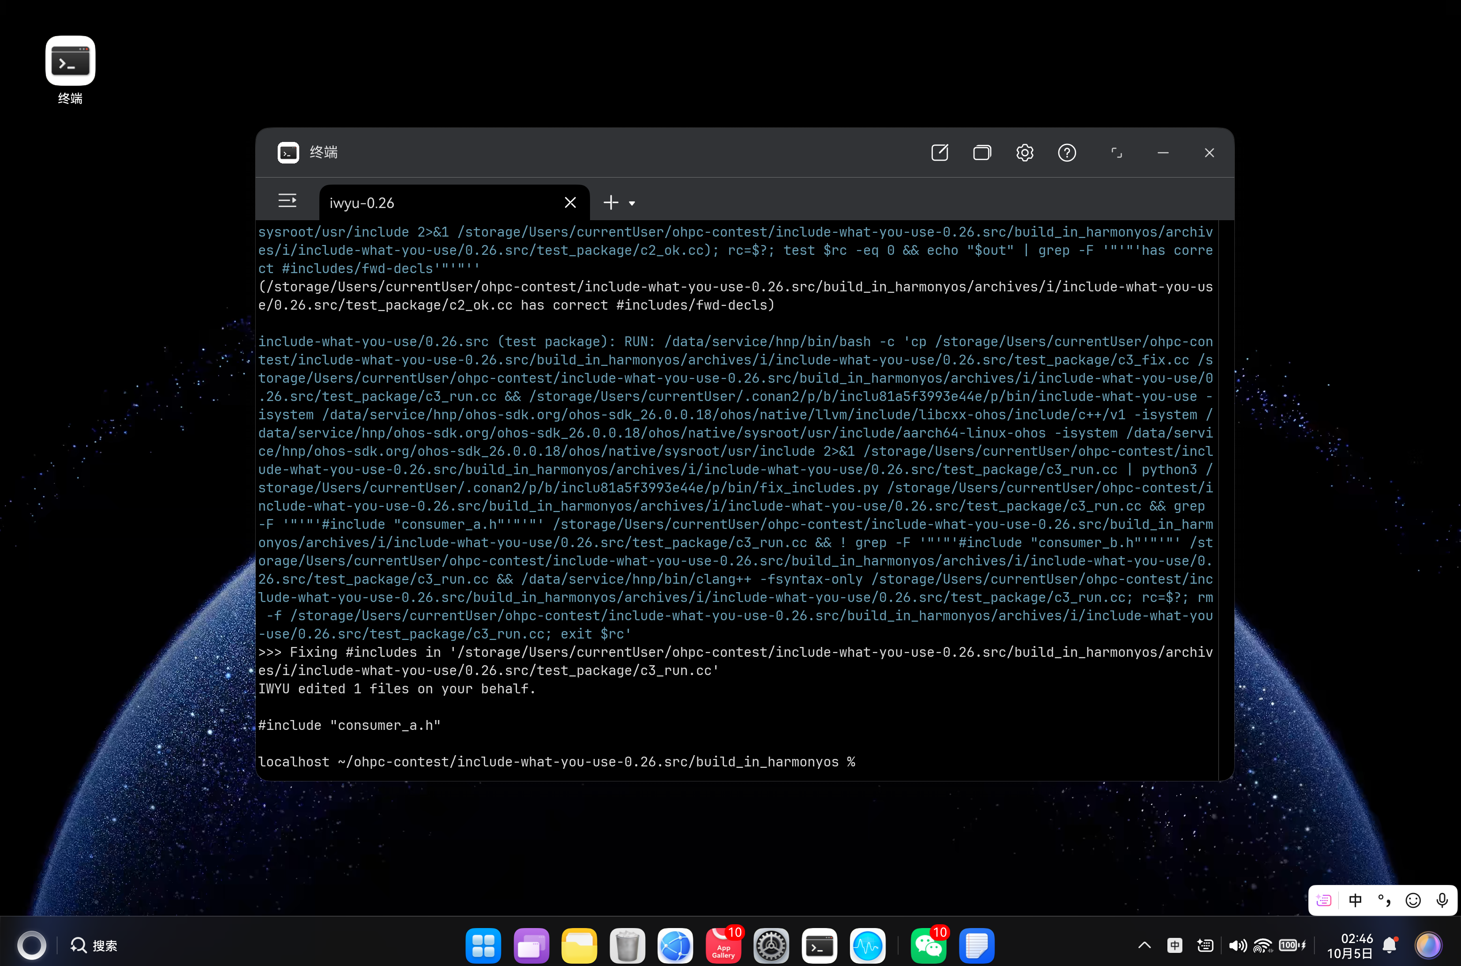The width and height of the screenshot is (1461, 966).
Task: Open the volume speaker control
Action: tap(1238, 945)
